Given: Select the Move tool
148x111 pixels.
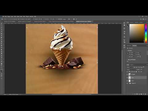Looking at the screenshot, I should [2, 24].
